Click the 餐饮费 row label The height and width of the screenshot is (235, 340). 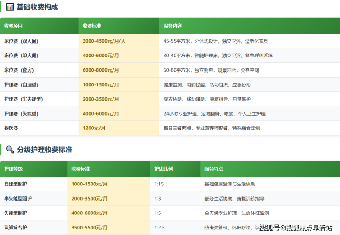[11, 128]
